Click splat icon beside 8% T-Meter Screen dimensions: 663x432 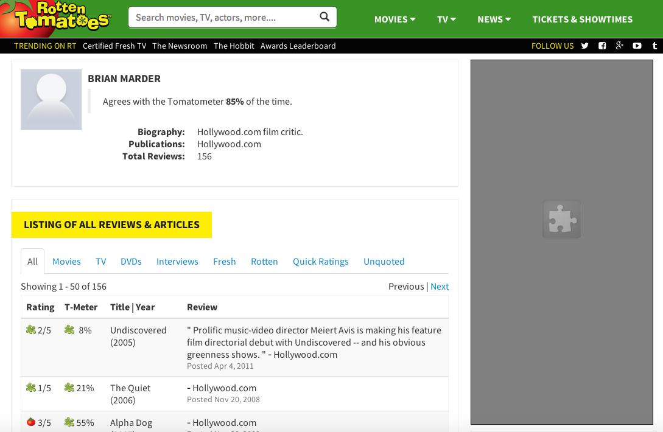[69, 330]
